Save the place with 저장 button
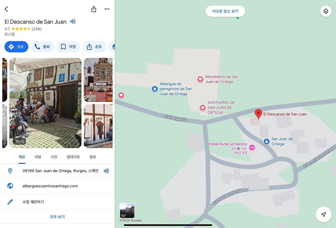This screenshot has height=228, width=336. tap(68, 47)
